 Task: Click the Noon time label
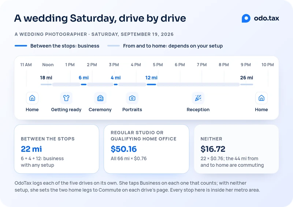48,65
